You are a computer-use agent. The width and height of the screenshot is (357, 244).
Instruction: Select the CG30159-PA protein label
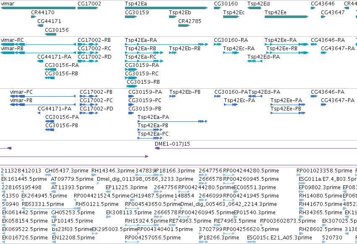(145, 92)
